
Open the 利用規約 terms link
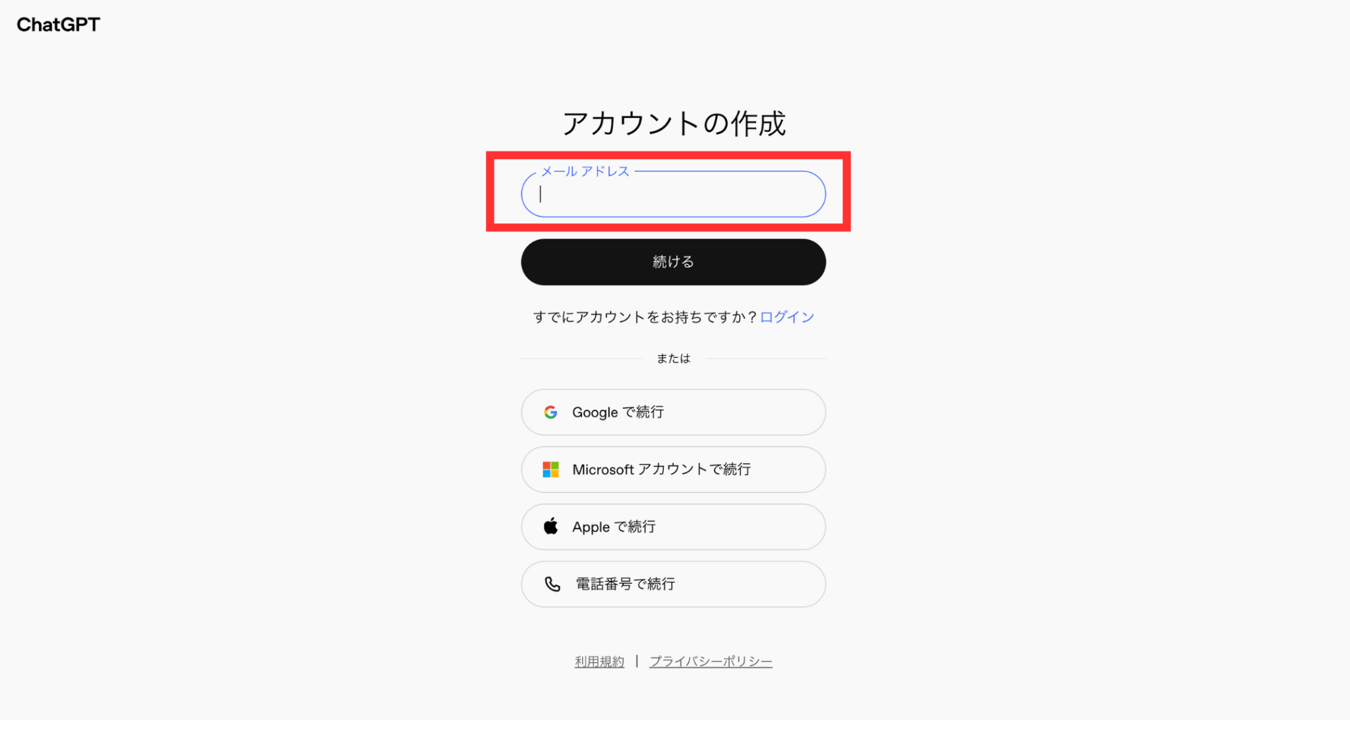point(599,661)
